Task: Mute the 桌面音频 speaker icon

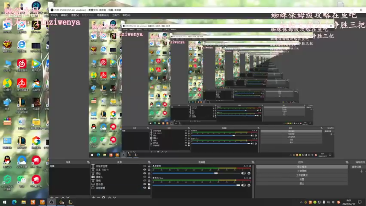Action: point(243,173)
